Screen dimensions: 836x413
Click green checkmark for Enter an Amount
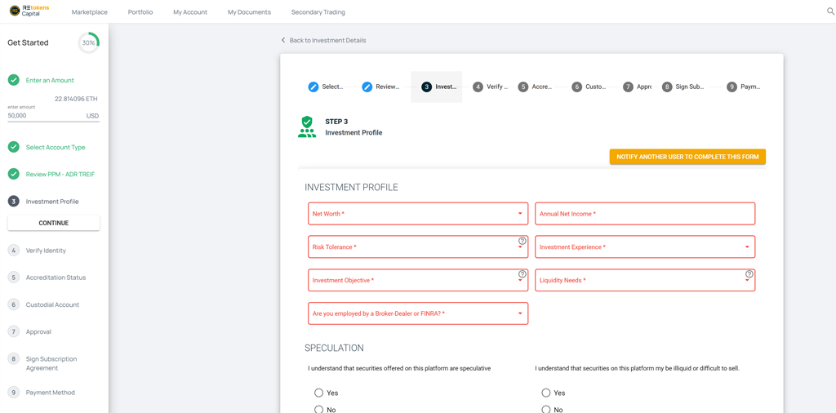click(14, 81)
